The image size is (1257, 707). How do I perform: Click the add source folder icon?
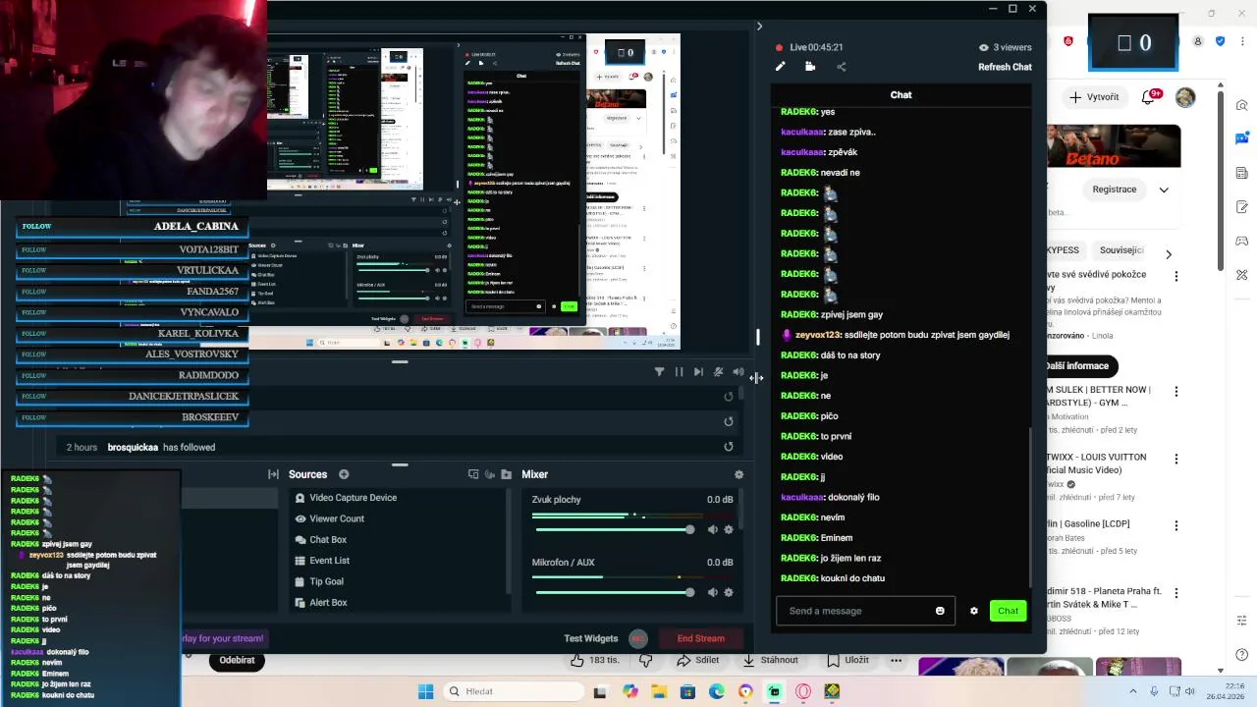[506, 474]
